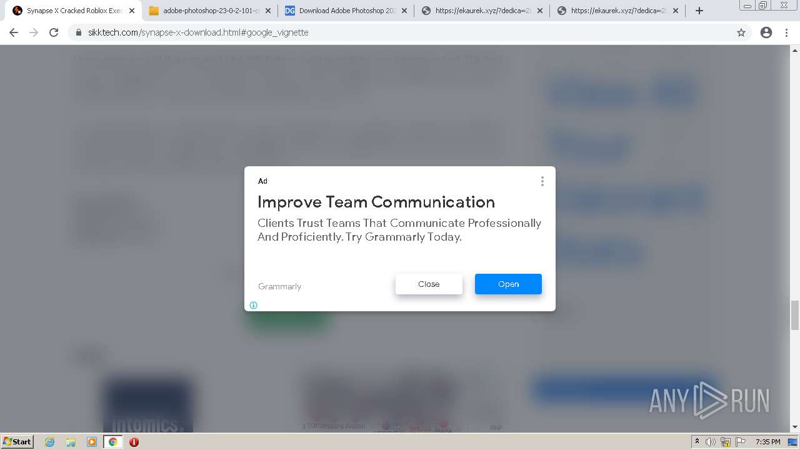Open media player taskbar icon
Viewport: 800px width, 450px height.
tap(92, 442)
